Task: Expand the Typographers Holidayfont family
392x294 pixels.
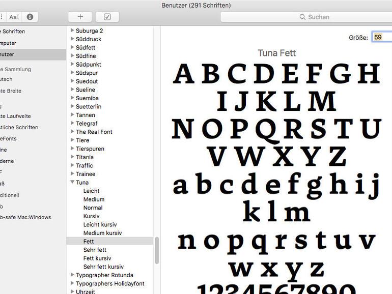Action: (72, 283)
